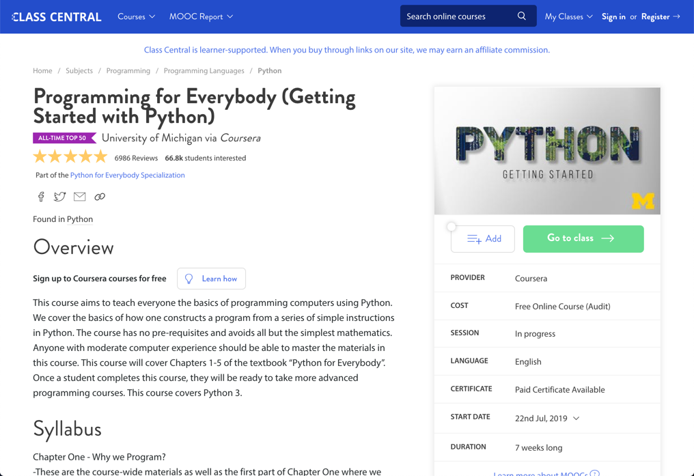This screenshot has height=476, width=694.
Task: Open Python for Everybody Specialization link
Action: (127, 175)
